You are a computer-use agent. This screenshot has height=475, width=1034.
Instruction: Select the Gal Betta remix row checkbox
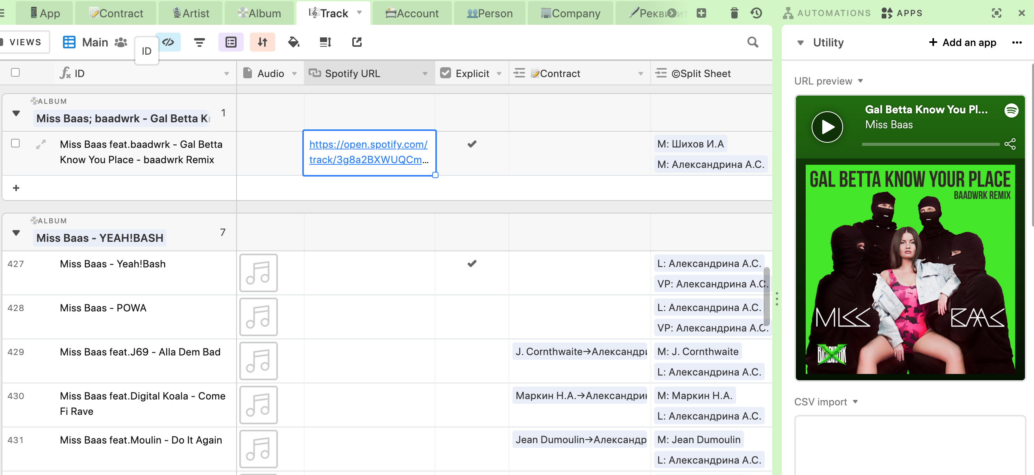point(15,143)
